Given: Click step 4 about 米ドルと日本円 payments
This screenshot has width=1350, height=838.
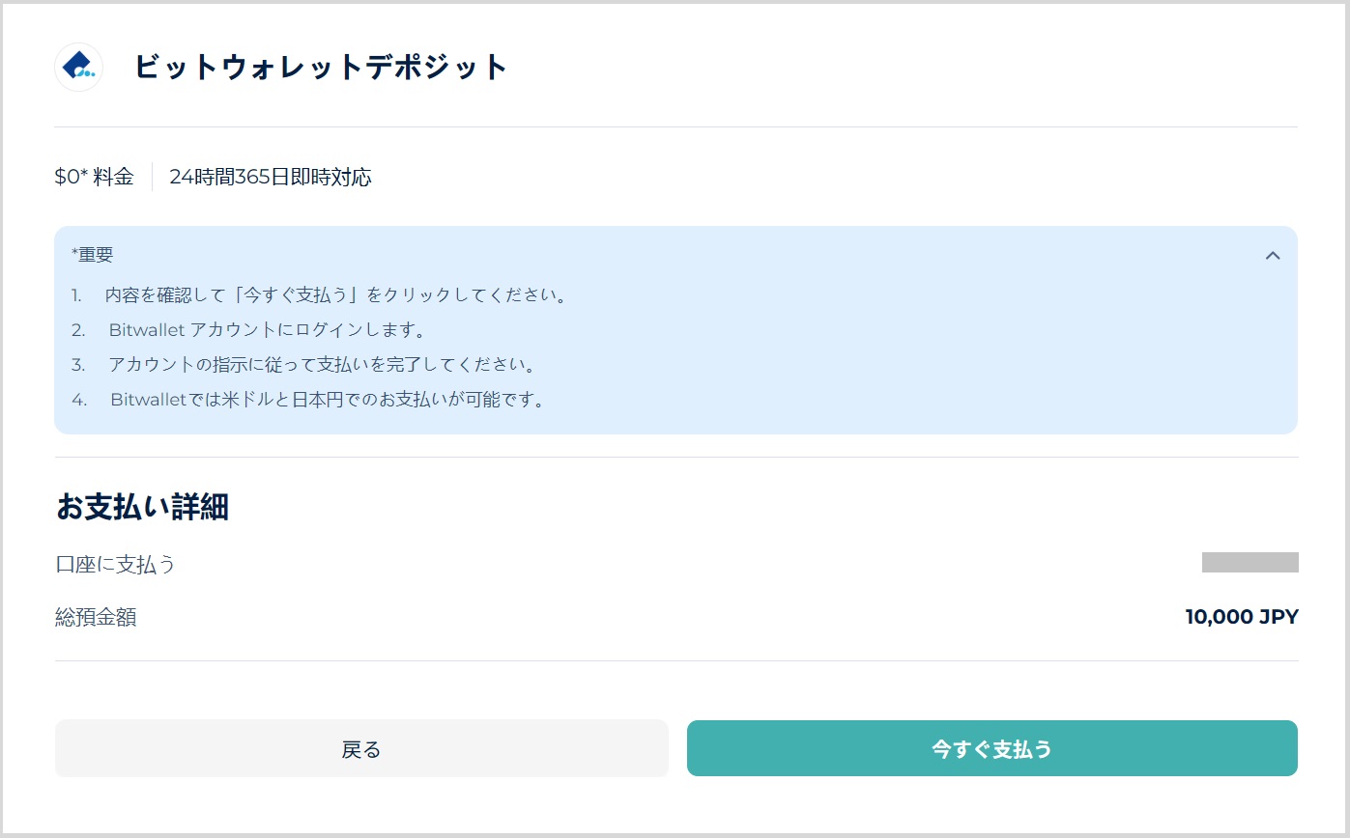Looking at the screenshot, I should [329, 400].
